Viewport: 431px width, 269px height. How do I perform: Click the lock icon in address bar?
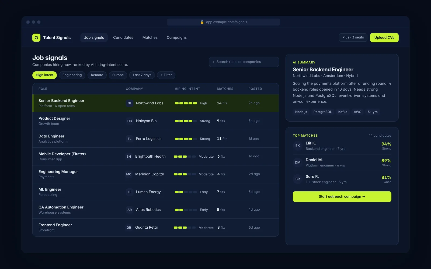(202, 22)
